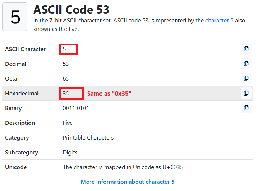Click the Binary value 0011 0101
Viewport: 270px width, 191px height.
pos(76,108)
